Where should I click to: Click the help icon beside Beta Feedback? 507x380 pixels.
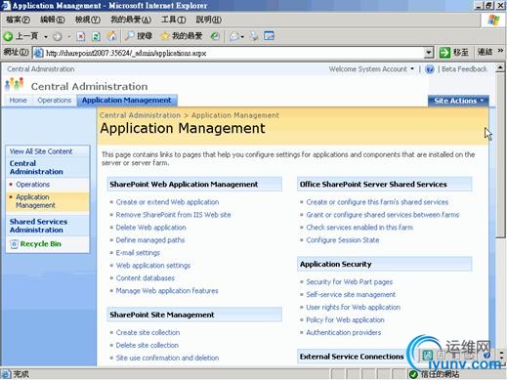coord(430,69)
